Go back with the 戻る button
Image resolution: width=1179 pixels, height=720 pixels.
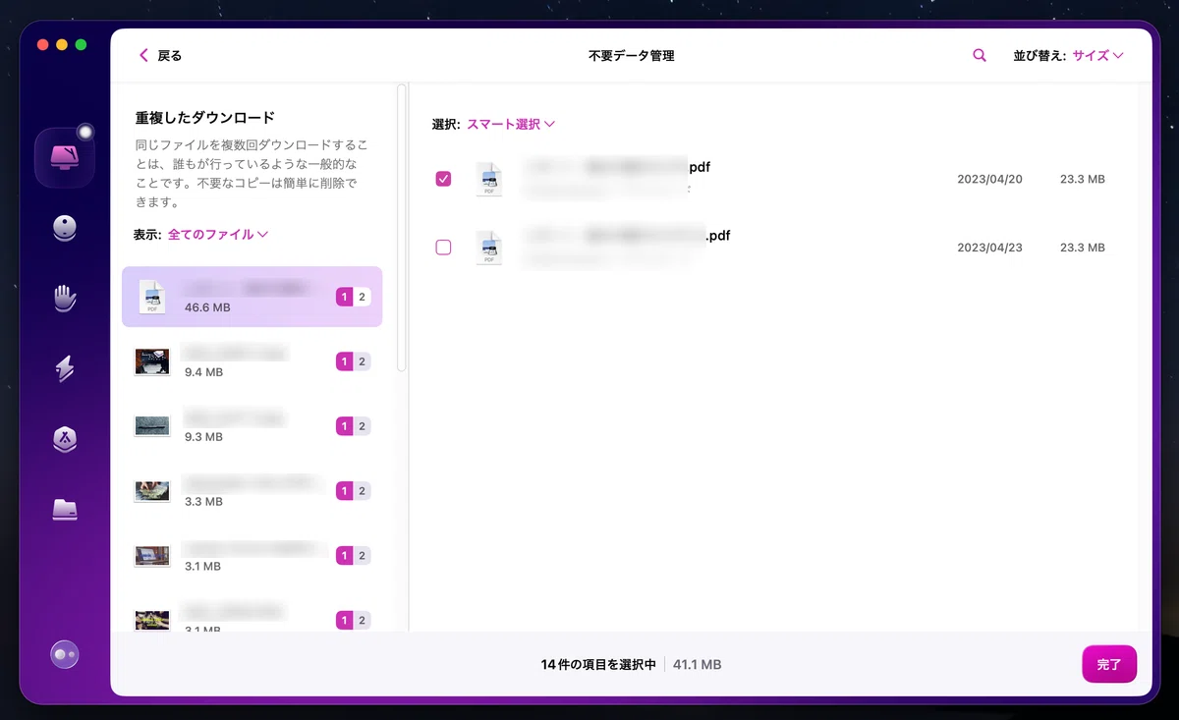160,56
